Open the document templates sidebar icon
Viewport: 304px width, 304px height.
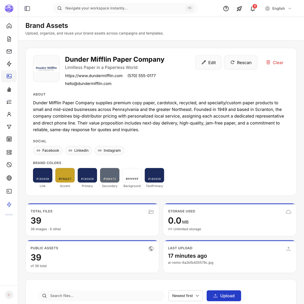[x=9, y=39]
